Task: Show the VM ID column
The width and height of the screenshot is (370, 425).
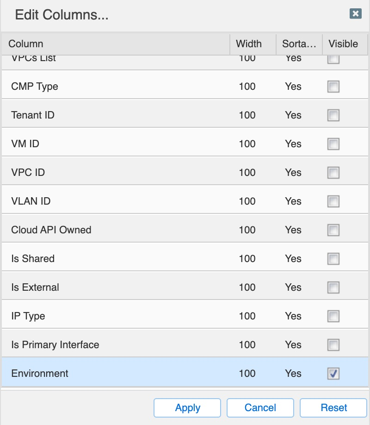Action: [x=333, y=144]
